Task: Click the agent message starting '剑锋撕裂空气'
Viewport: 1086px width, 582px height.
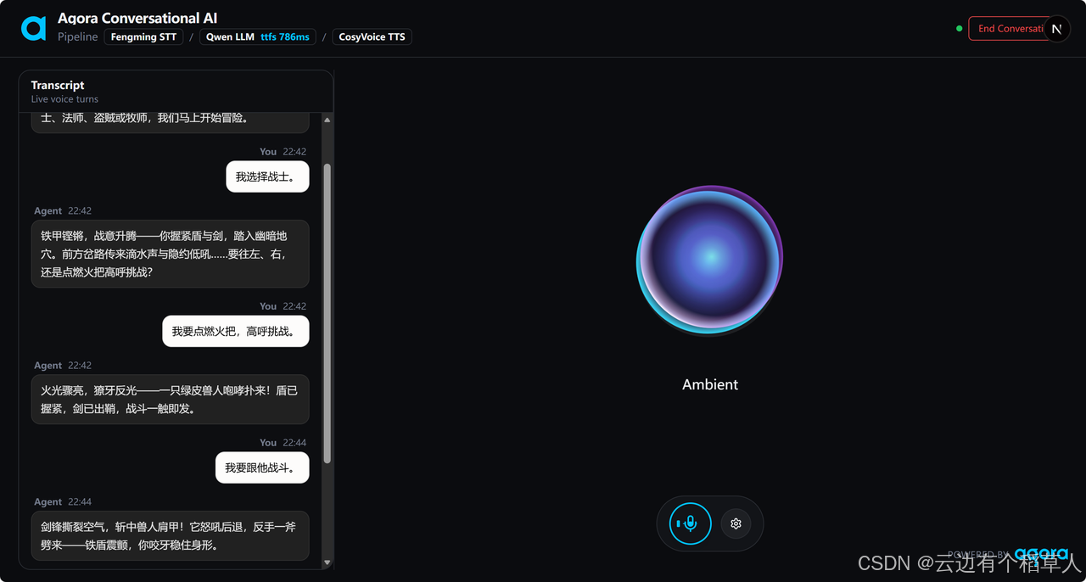Action: [170, 536]
